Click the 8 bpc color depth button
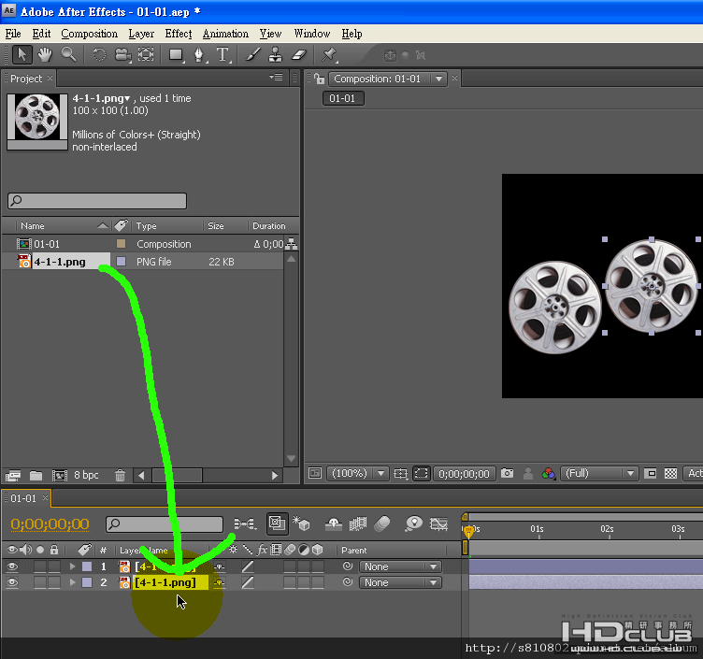 point(86,475)
